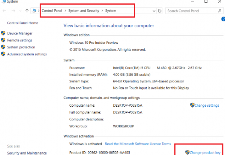Read the Microsoft Software License Terms

138,144
